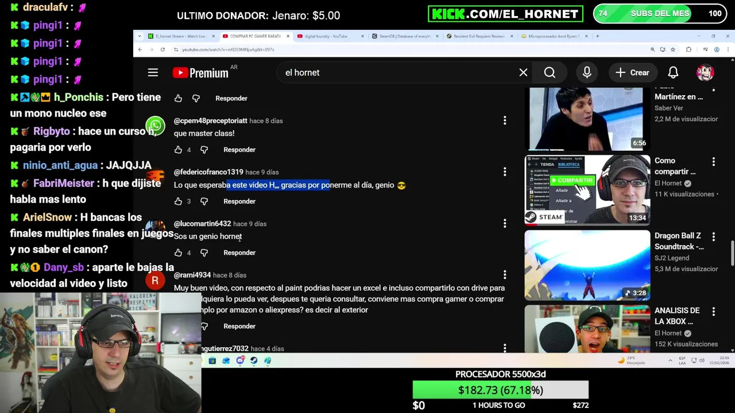Dislike the "Sos un genio hornet" comment
The height and width of the screenshot is (413, 735).
click(x=204, y=252)
